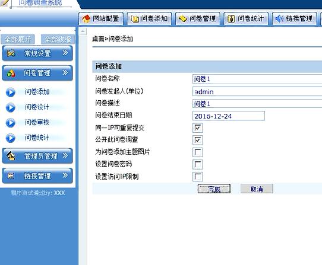Viewport: 322px width, 265px height.
Task: Click the 完成 button
Action: (214, 189)
